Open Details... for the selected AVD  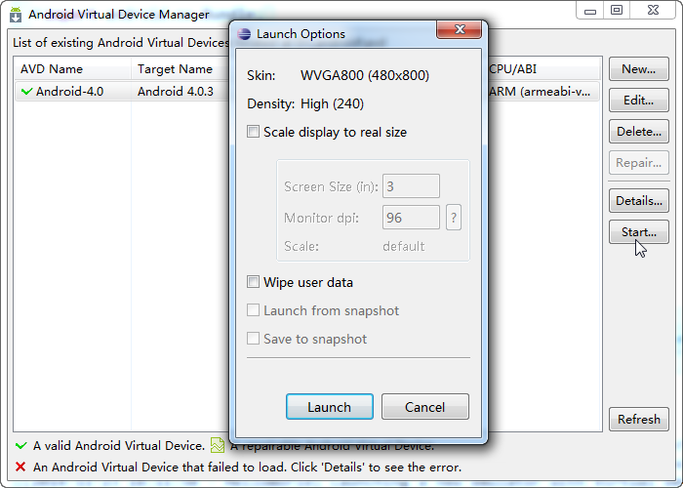(638, 201)
